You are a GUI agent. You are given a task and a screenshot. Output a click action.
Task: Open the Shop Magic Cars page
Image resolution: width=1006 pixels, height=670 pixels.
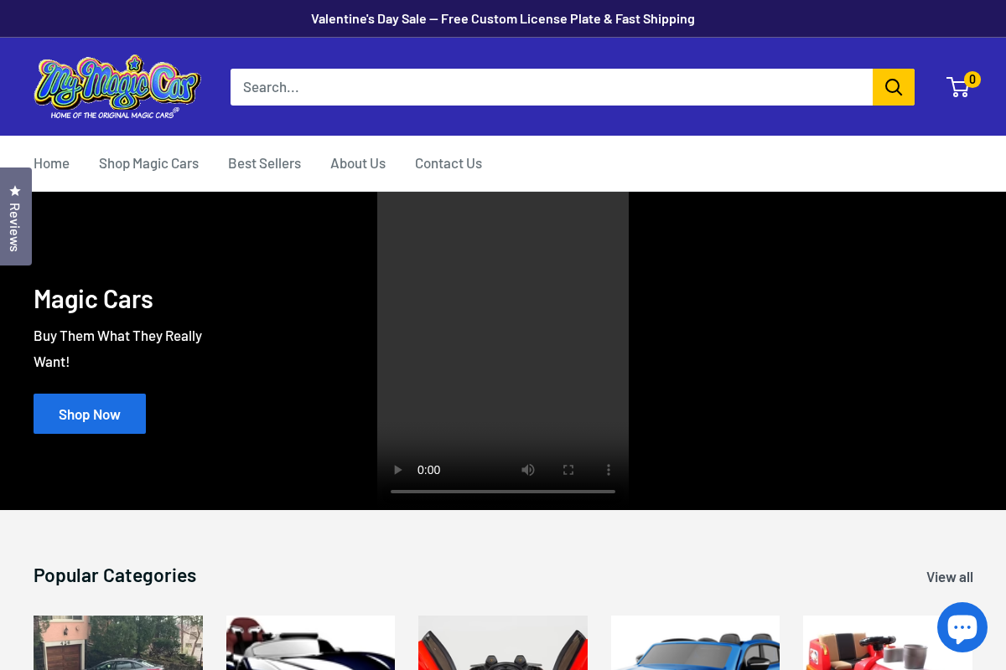click(x=148, y=162)
